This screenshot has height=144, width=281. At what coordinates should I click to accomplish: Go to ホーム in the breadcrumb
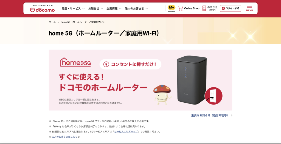tap(52, 22)
